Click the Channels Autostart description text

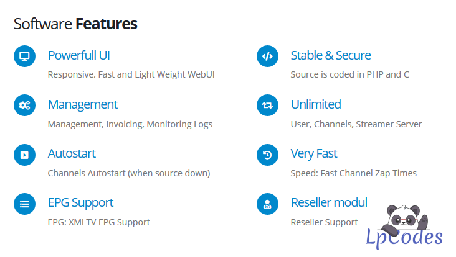click(128, 173)
